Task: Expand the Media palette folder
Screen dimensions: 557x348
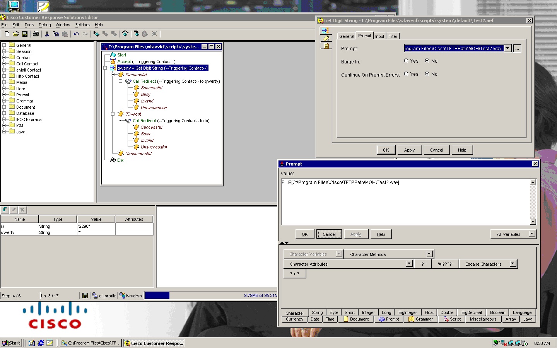Action: pyautogui.click(x=4, y=82)
